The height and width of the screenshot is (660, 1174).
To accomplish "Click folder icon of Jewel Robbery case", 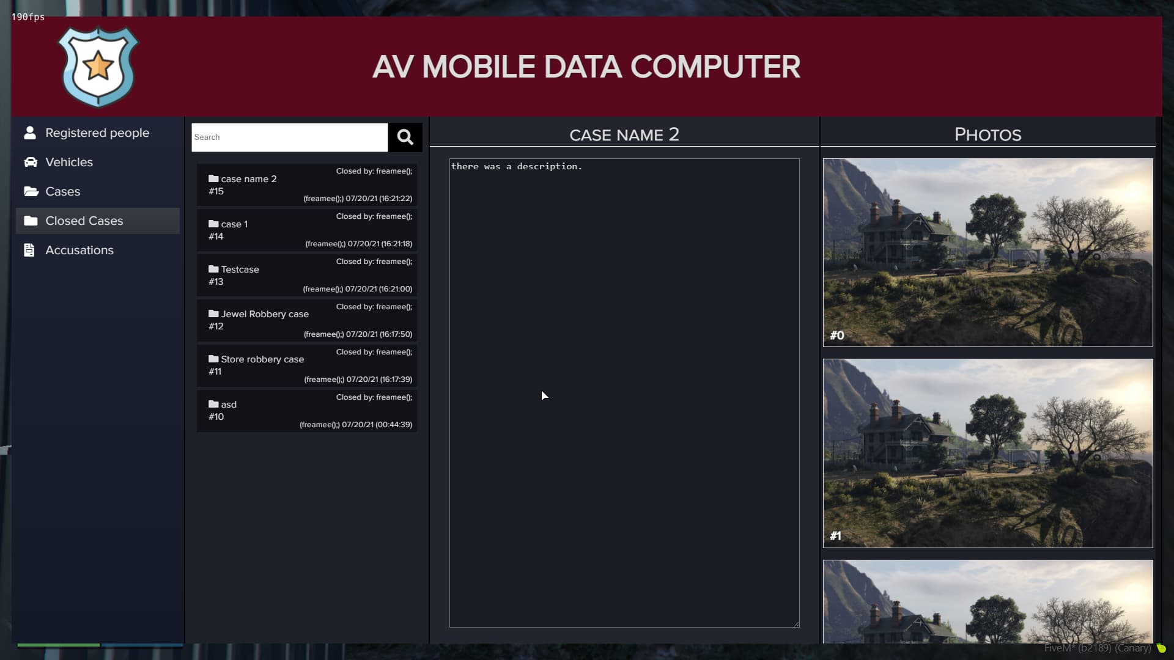I will coord(213,313).
